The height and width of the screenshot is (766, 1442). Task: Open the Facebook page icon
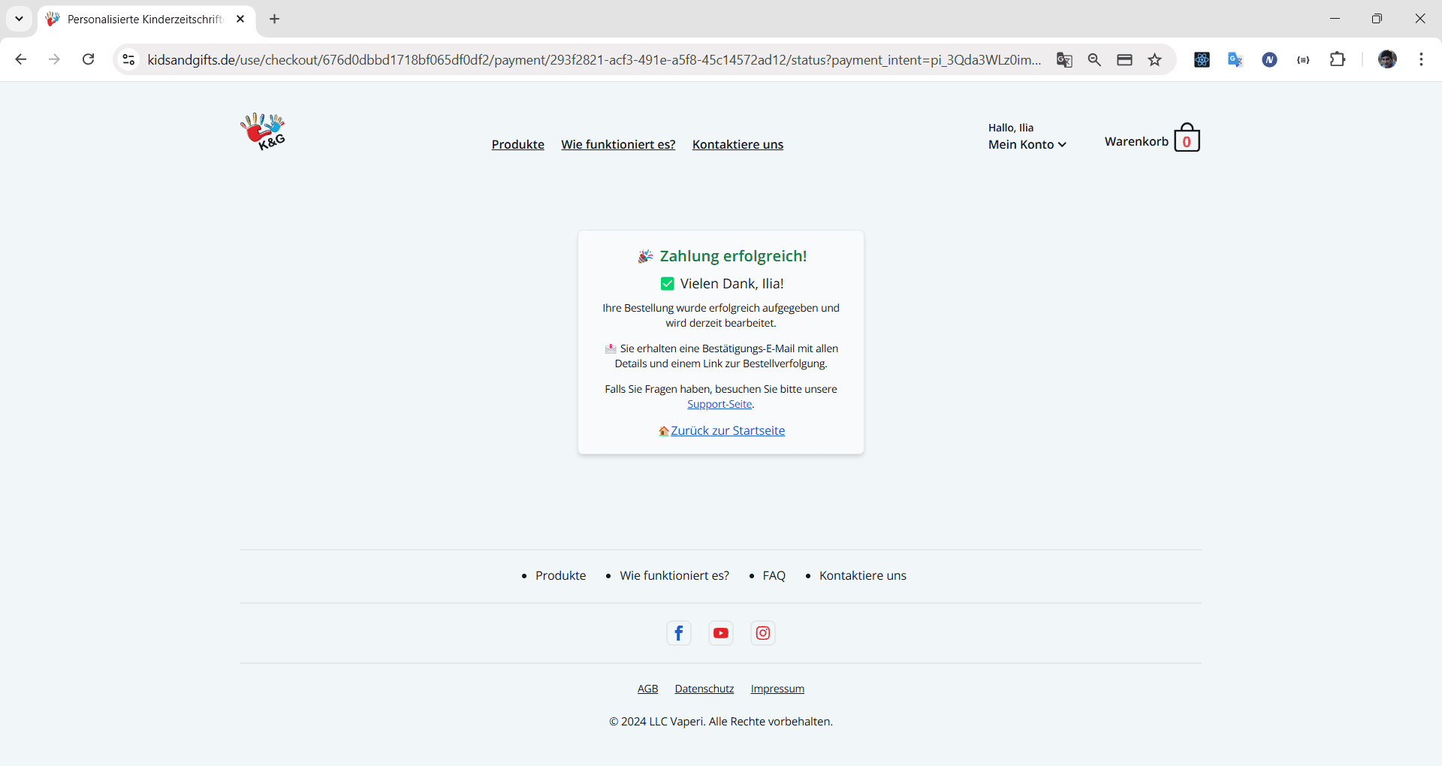[678, 633]
